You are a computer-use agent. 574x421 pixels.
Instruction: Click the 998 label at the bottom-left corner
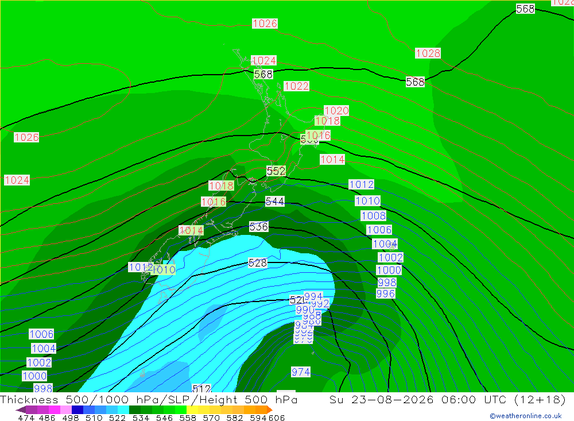coord(43,388)
